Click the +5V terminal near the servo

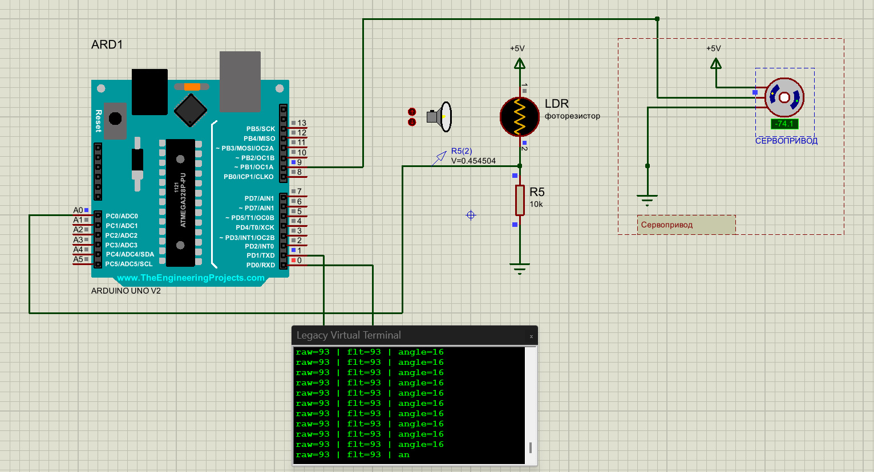click(x=715, y=63)
